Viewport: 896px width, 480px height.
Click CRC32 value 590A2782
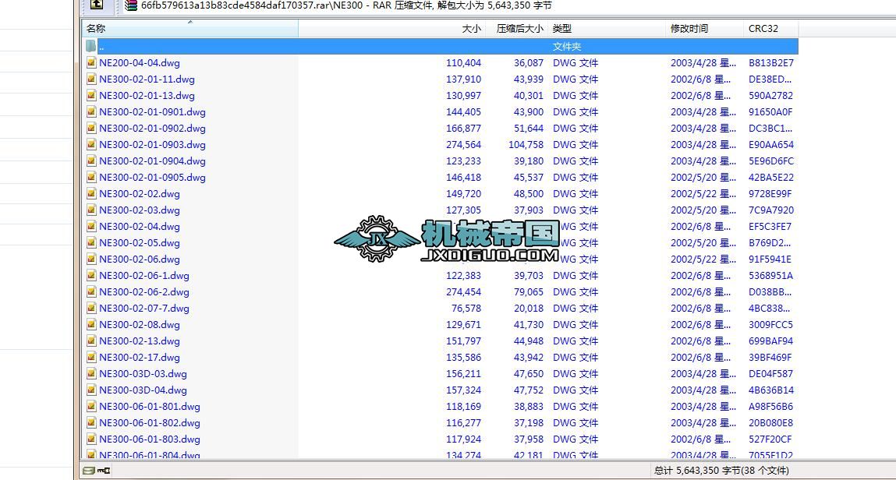[771, 95]
